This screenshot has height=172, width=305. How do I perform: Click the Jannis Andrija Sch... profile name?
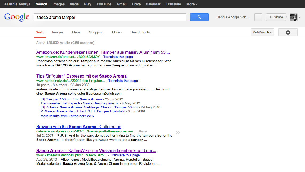233,17
